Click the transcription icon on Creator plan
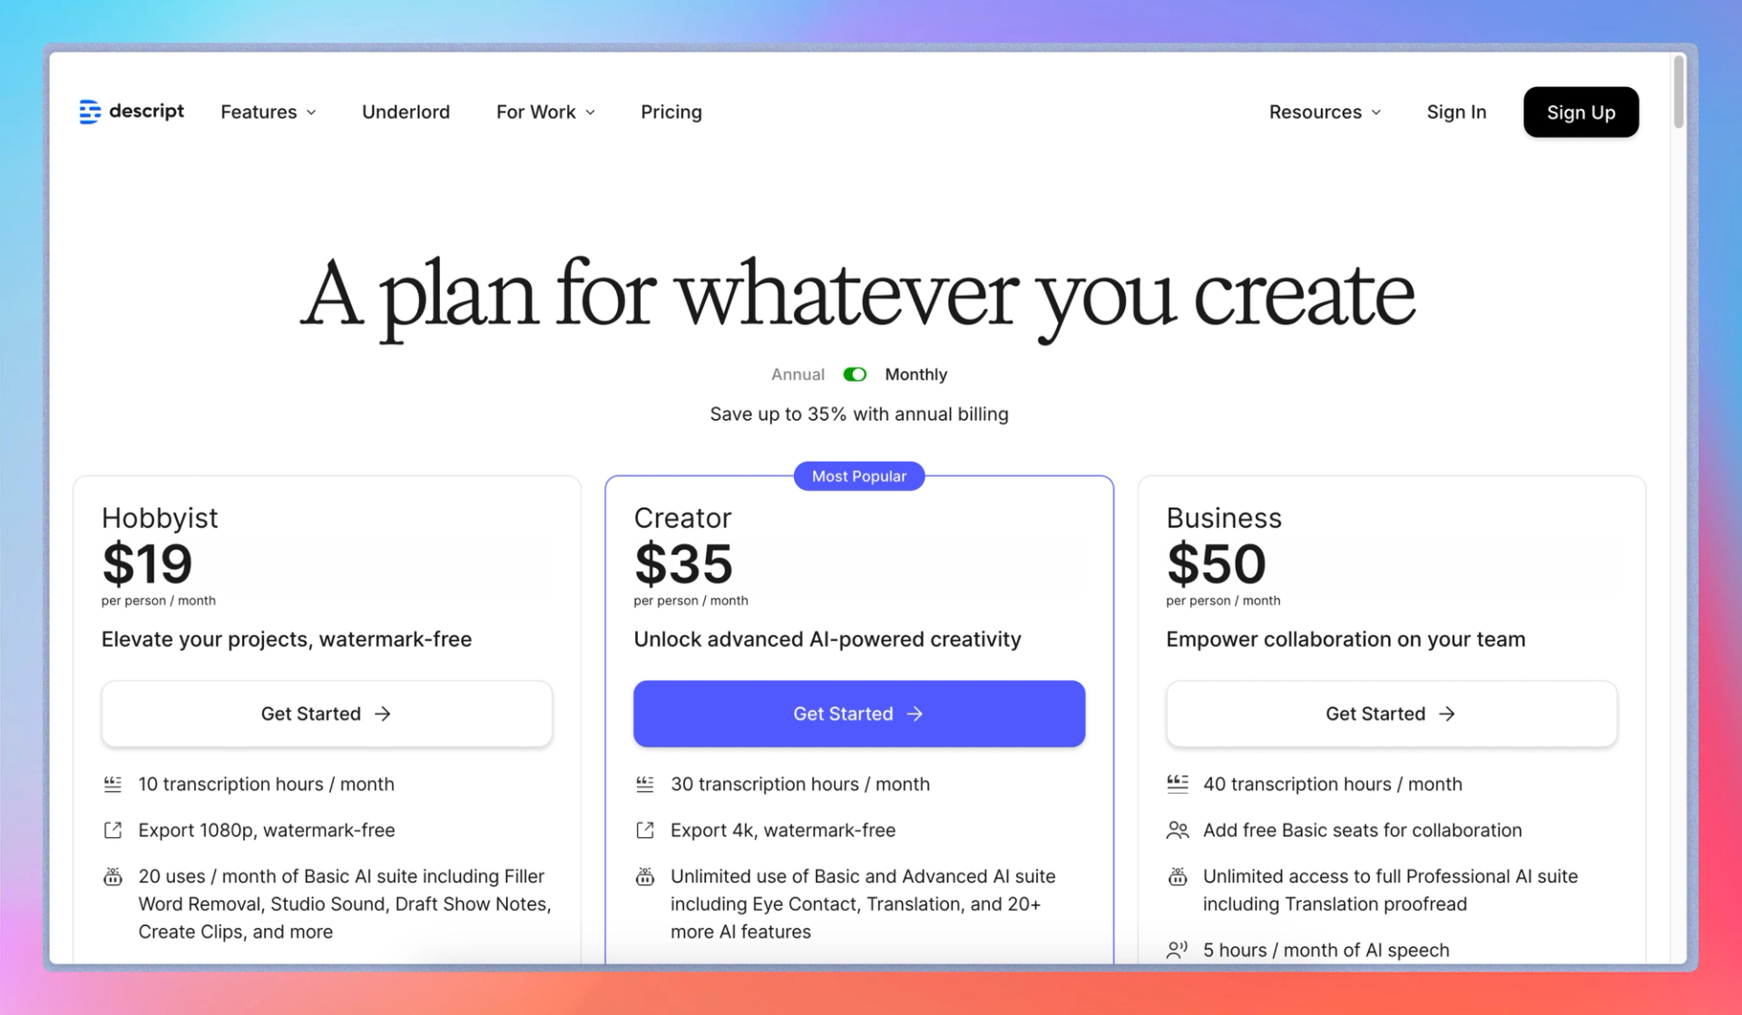This screenshot has height=1015, width=1742. tap(646, 783)
